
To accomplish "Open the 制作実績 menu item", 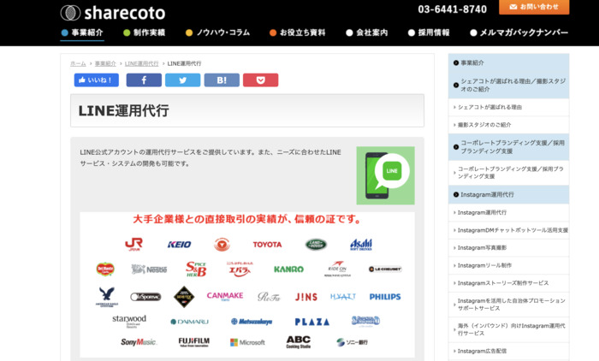I will [144, 33].
